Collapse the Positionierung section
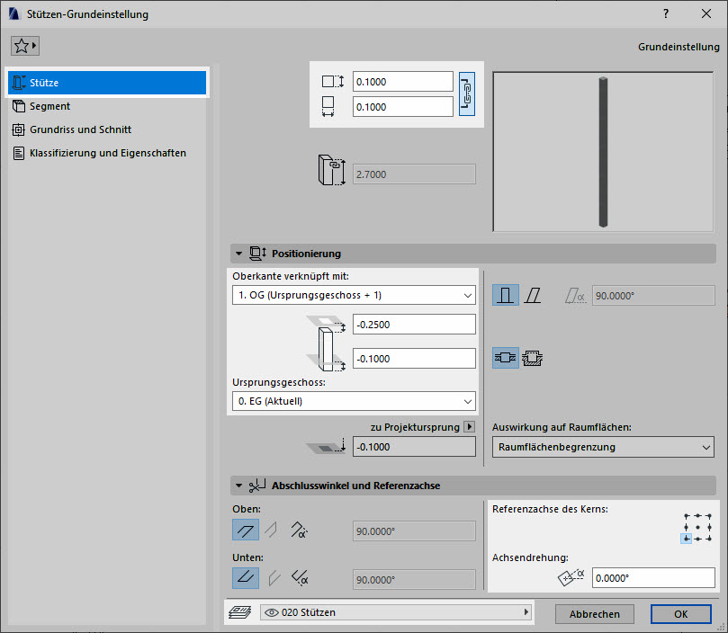Viewport: 728px width, 633px height. (238, 254)
